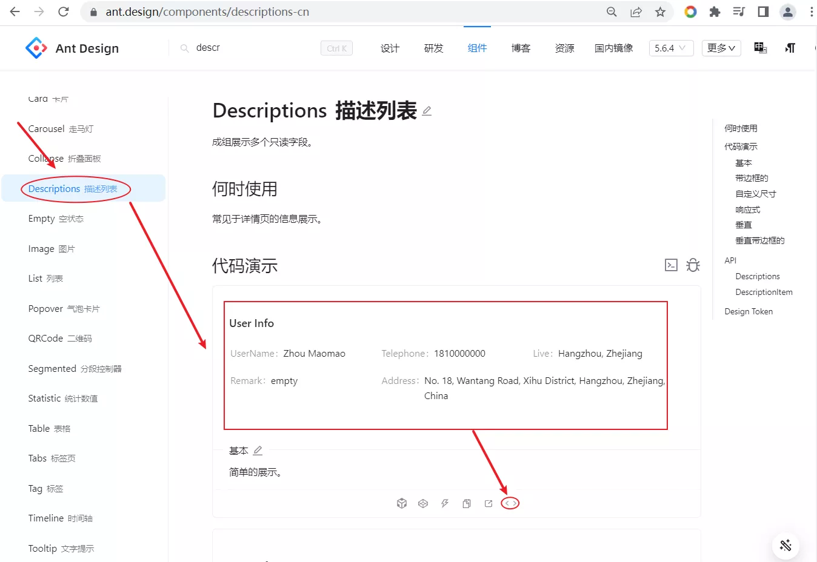The image size is (817, 562).
Task: Open the 研发 nav menu
Action: click(433, 48)
